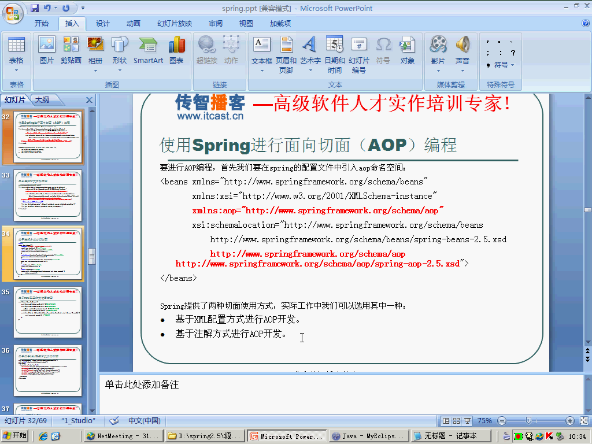The height and width of the screenshot is (444, 592).
Task: Open the 幻灯片放映 (Slide Show) tab
Action: coord(175,23)
